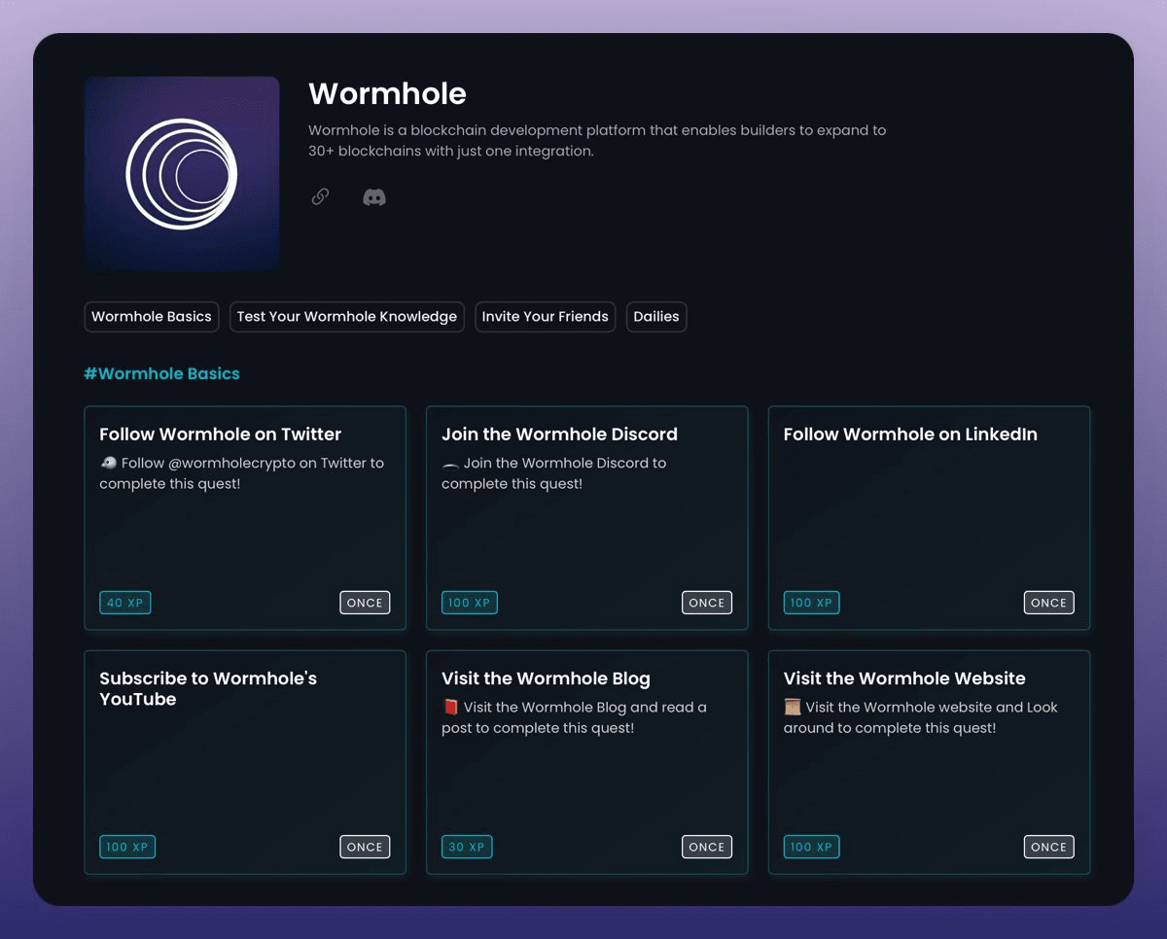The image size is (1167, 939).
Task: Open the Join the Wormhole Discord quest
Action: click(587, 518)
